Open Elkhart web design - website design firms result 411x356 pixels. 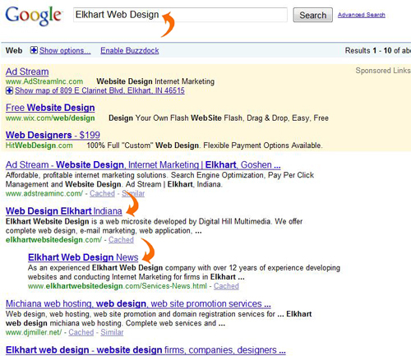point(145,350)
